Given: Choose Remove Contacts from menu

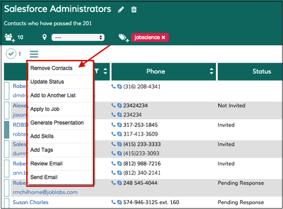Looking at the screenshot, I should tap(60, 68).
